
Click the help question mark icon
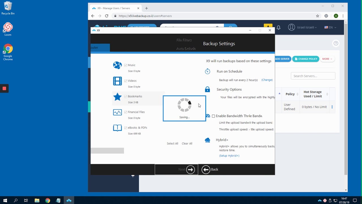[336, 43]
